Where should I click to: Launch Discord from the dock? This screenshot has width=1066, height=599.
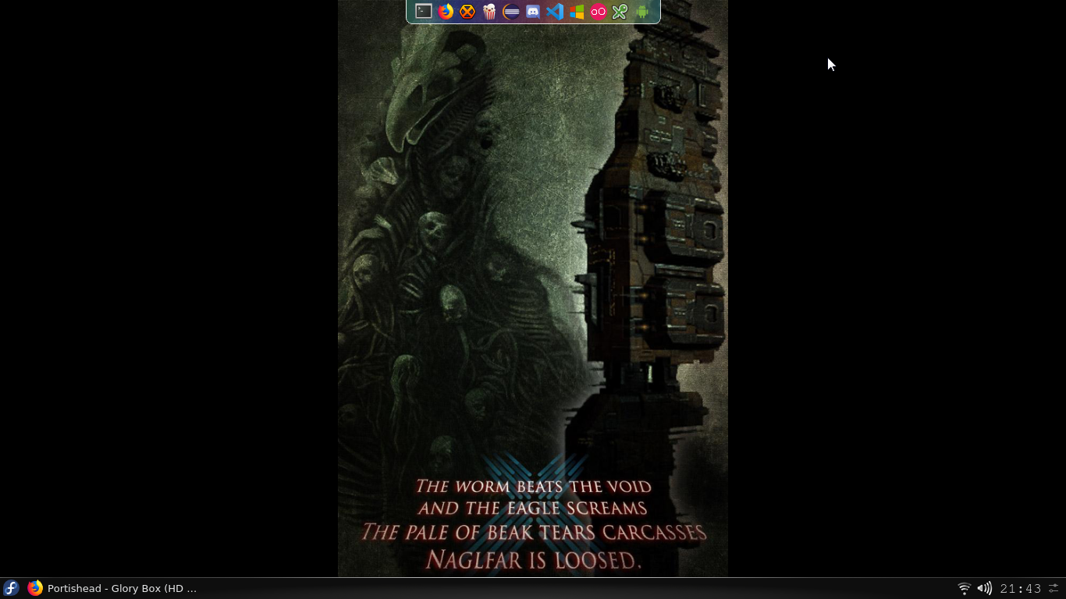click(533, 12)
